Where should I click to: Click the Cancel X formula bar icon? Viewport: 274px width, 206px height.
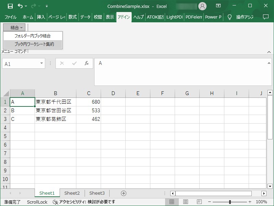(x=62, y=63)
